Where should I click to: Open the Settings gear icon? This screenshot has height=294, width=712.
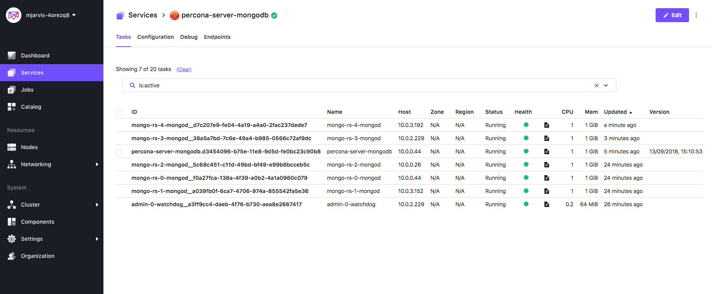click(x=12, y=239)
